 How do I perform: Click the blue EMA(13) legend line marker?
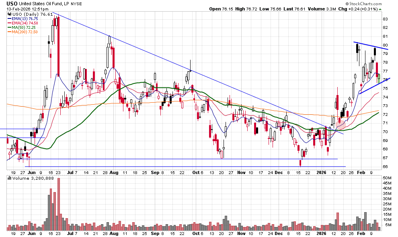10,18
